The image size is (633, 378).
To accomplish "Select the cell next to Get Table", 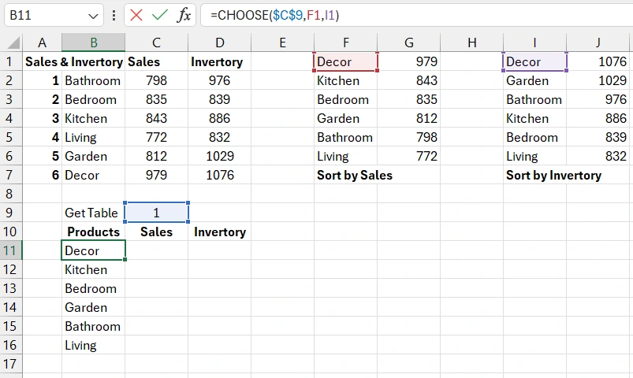I will click(x=156, y=213).
